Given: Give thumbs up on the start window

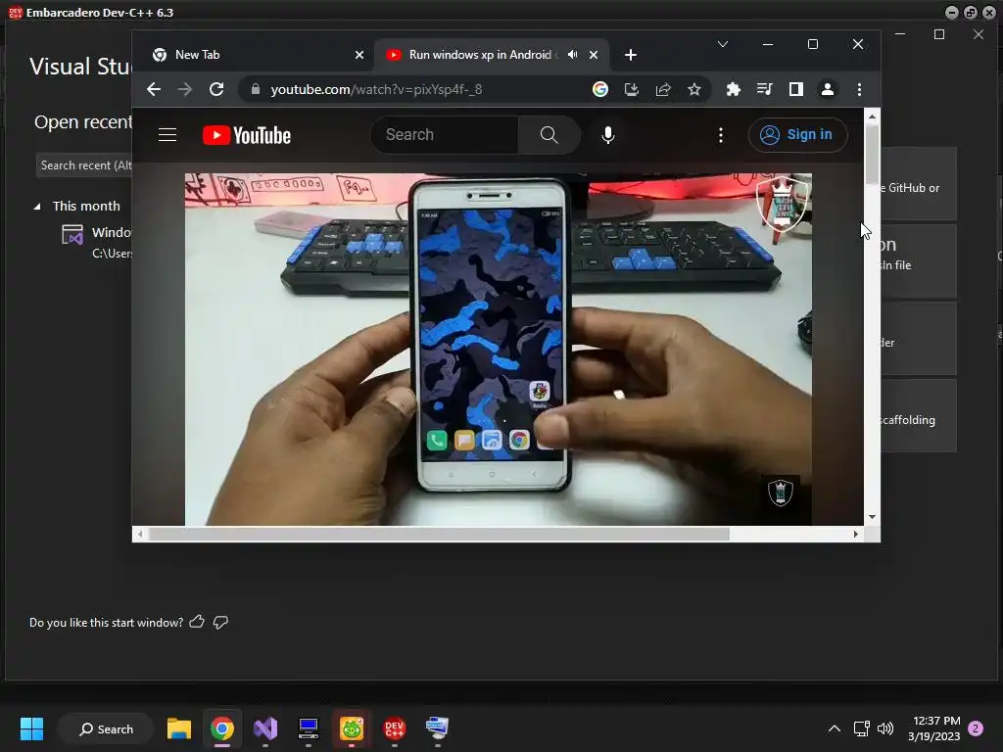Looking at the screenshot, I should click(197, 622).
